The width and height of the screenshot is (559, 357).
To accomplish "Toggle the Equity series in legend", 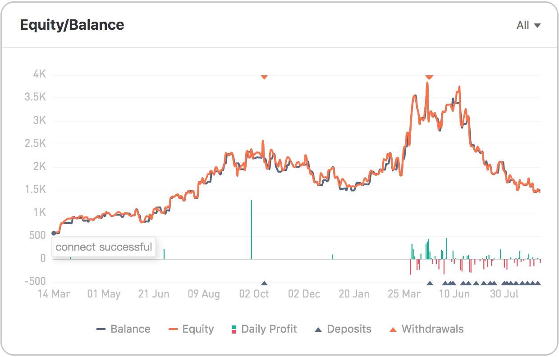I will coord(191,329).
